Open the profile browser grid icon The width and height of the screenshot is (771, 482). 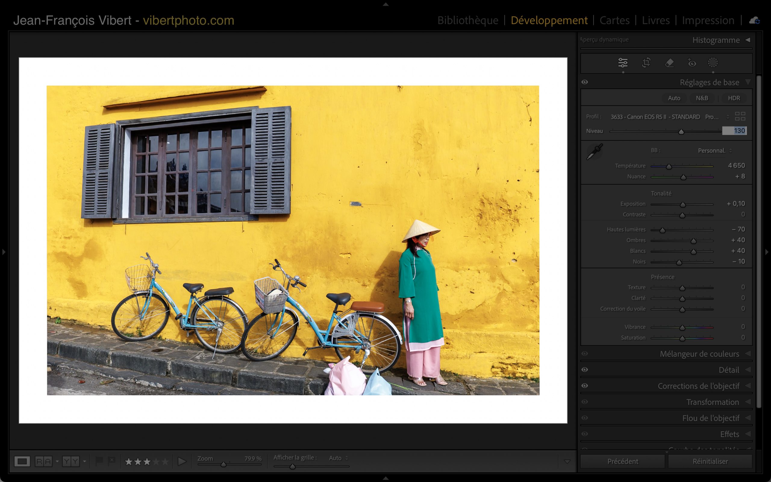[740, 116]
